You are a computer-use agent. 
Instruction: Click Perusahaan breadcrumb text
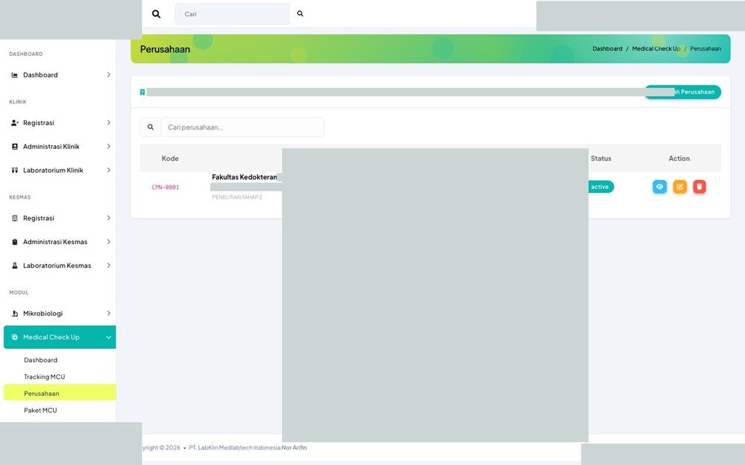coord(706,49)
